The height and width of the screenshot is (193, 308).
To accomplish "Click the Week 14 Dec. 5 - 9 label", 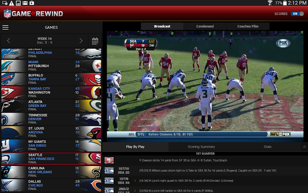I will point(45,41).
